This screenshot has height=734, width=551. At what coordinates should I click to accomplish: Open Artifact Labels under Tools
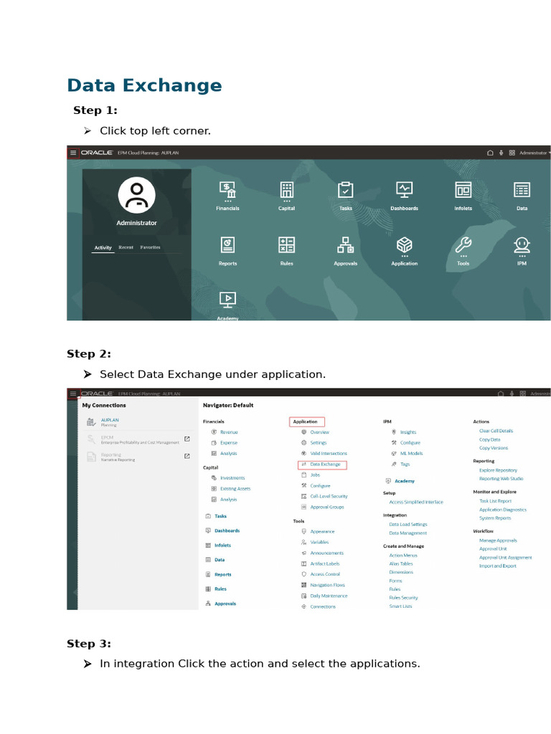coord(325,564)
